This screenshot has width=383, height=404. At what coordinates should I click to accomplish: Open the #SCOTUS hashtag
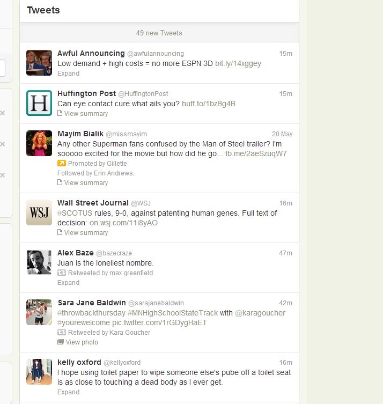75,213
